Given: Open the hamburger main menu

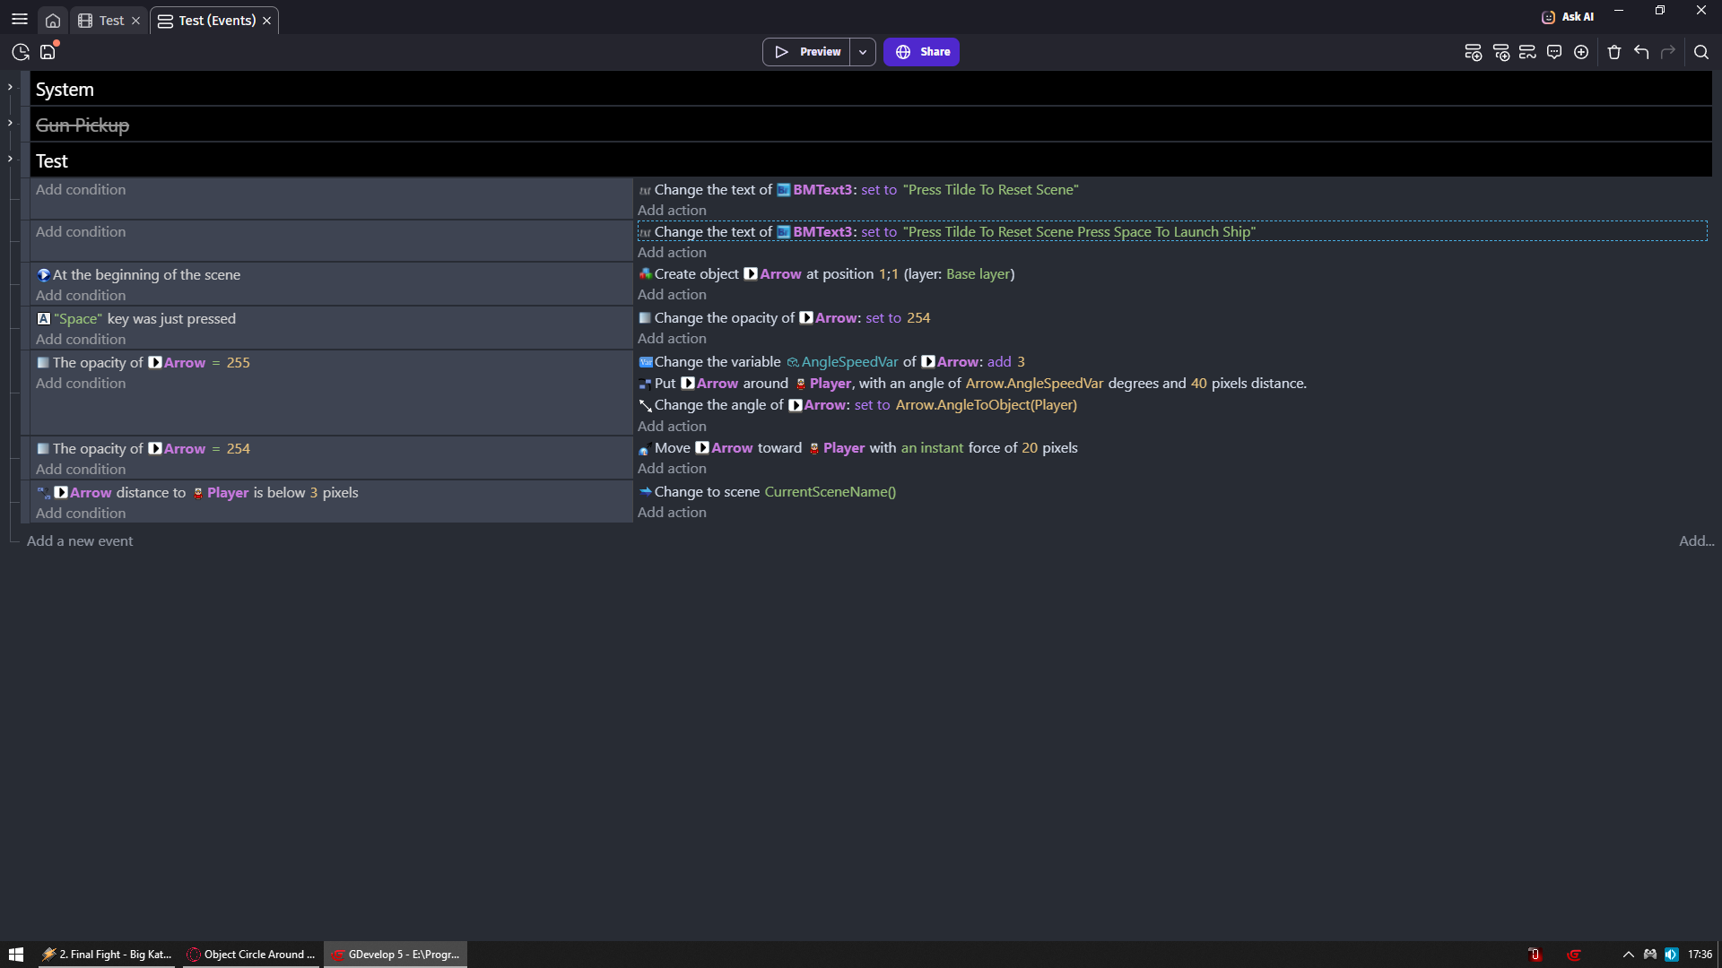Looking at the screenshot, I should click(x=20, y=19).
